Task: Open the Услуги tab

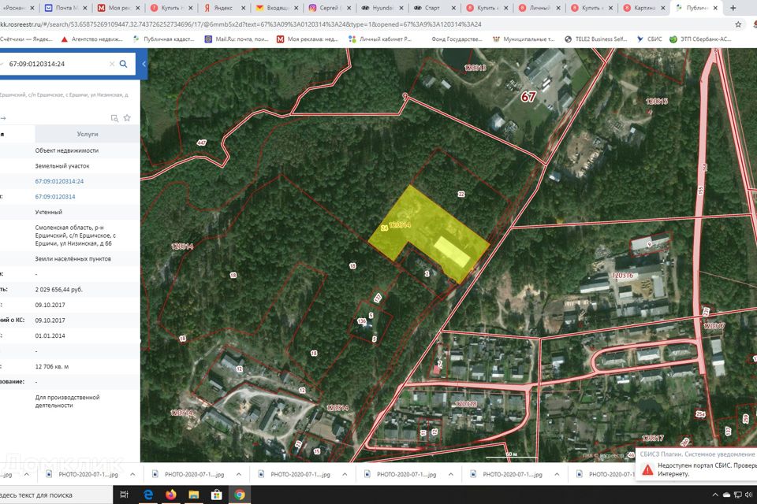Action: click(88, 134)
